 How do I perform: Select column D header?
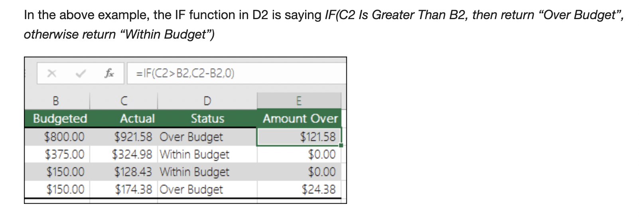point(207,101)
